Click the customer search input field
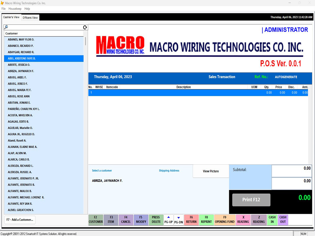The width and height of the screenshot is (315, 236). (x=45, y=28)
